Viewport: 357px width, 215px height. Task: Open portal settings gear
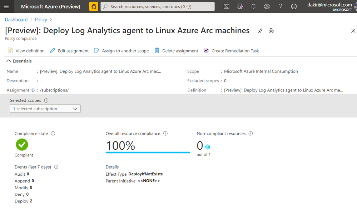[x=267, y=6]
